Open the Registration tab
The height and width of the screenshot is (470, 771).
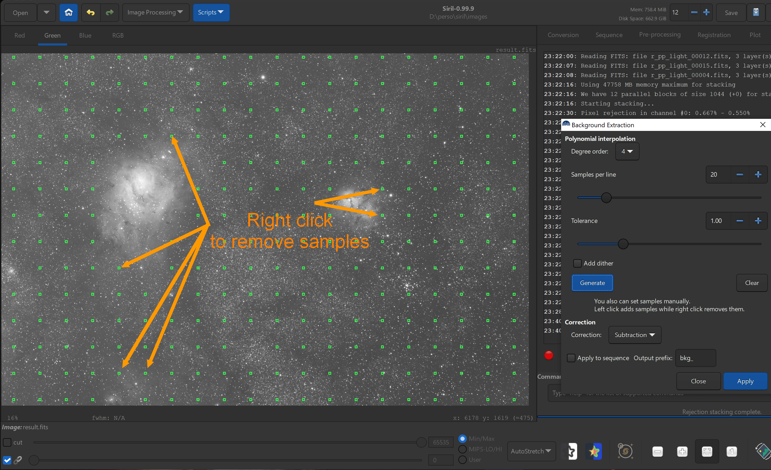click(x=714, y=35)
